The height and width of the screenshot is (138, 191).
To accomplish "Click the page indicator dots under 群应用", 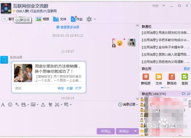I will click(x=165, y=88).
